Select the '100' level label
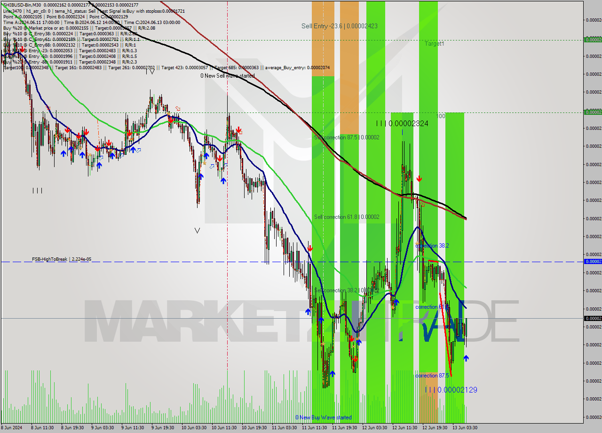Image resolution: width=602 pixels, height=433 pixels. click(441, 116)
